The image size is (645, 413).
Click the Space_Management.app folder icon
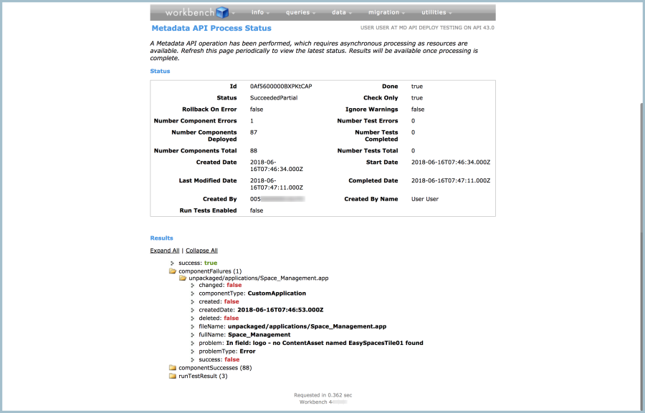coord(183,278)
